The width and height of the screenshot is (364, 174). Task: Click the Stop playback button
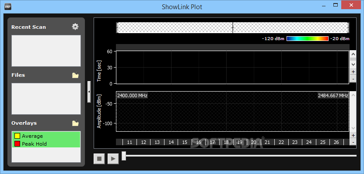pos(99,159)
